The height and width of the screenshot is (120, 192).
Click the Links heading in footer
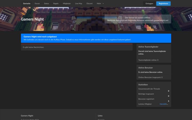[x=100, y=116]
